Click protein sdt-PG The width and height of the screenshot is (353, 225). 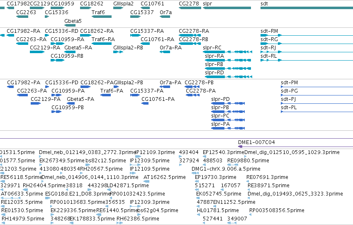coord(317,95)
